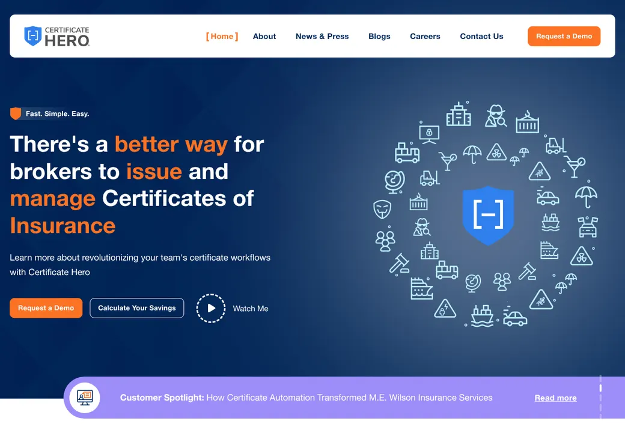The height and width of the screenshot is (439, 625).
Task: Click Request a Demo below the headline
Action: pyautogui.click(x=46, y=308)
